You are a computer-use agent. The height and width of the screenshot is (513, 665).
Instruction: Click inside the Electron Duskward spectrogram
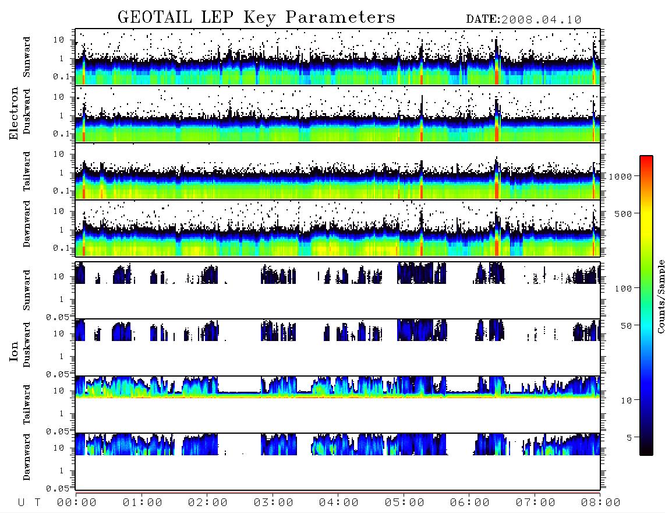(338, 114)
